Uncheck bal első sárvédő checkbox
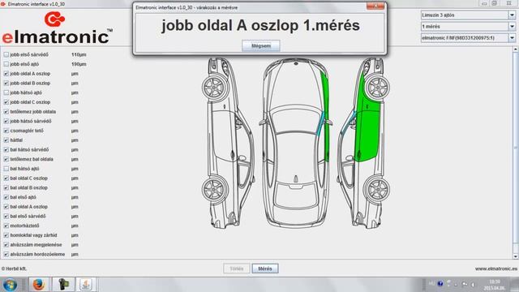The image size is (519, 292). coord(6,217)
